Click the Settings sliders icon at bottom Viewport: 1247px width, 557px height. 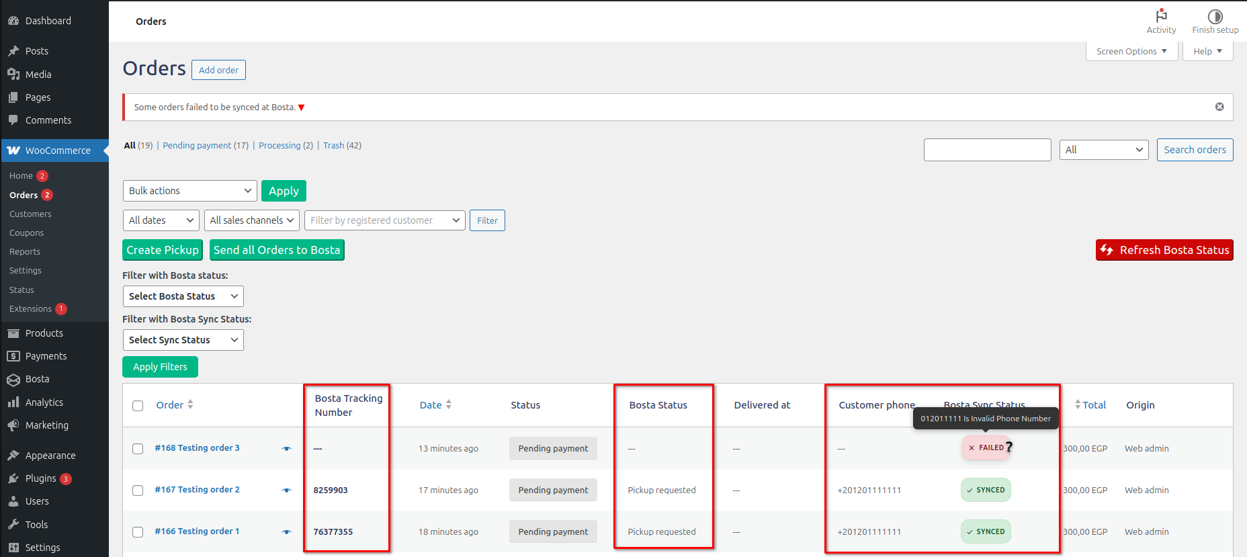pyautogui.click(x=13, y=548)
